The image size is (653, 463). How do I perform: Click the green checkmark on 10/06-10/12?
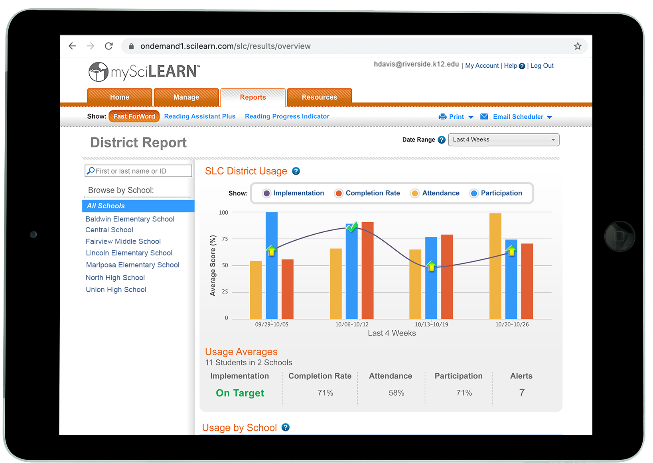351,227
